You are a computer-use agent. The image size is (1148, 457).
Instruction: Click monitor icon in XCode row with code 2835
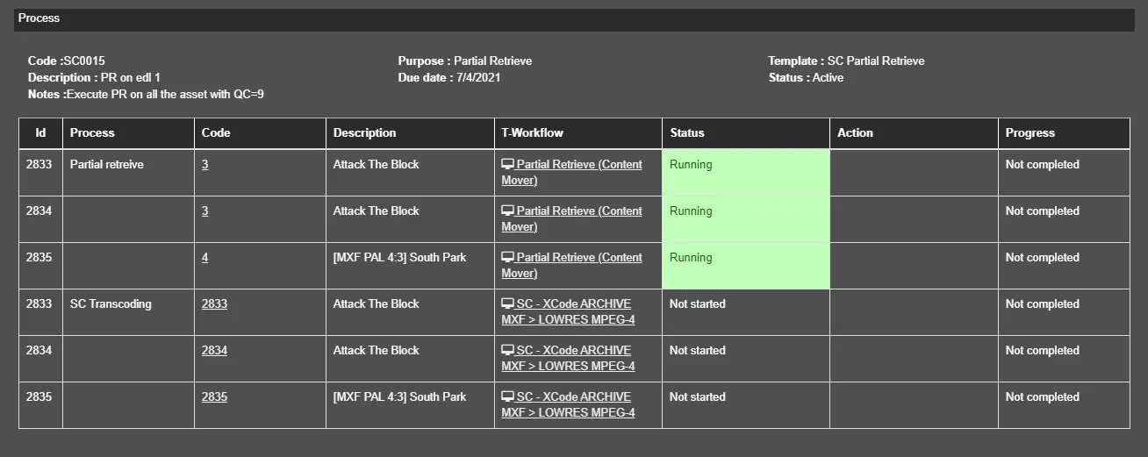coord(507,397)
